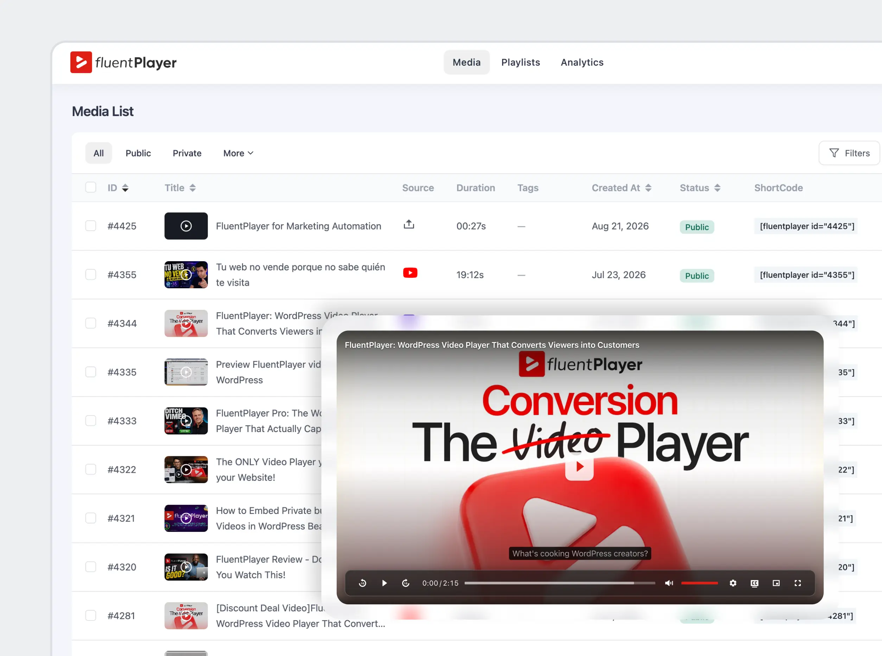Sort by ID column
882x656 pixels.
coord(118,188)
